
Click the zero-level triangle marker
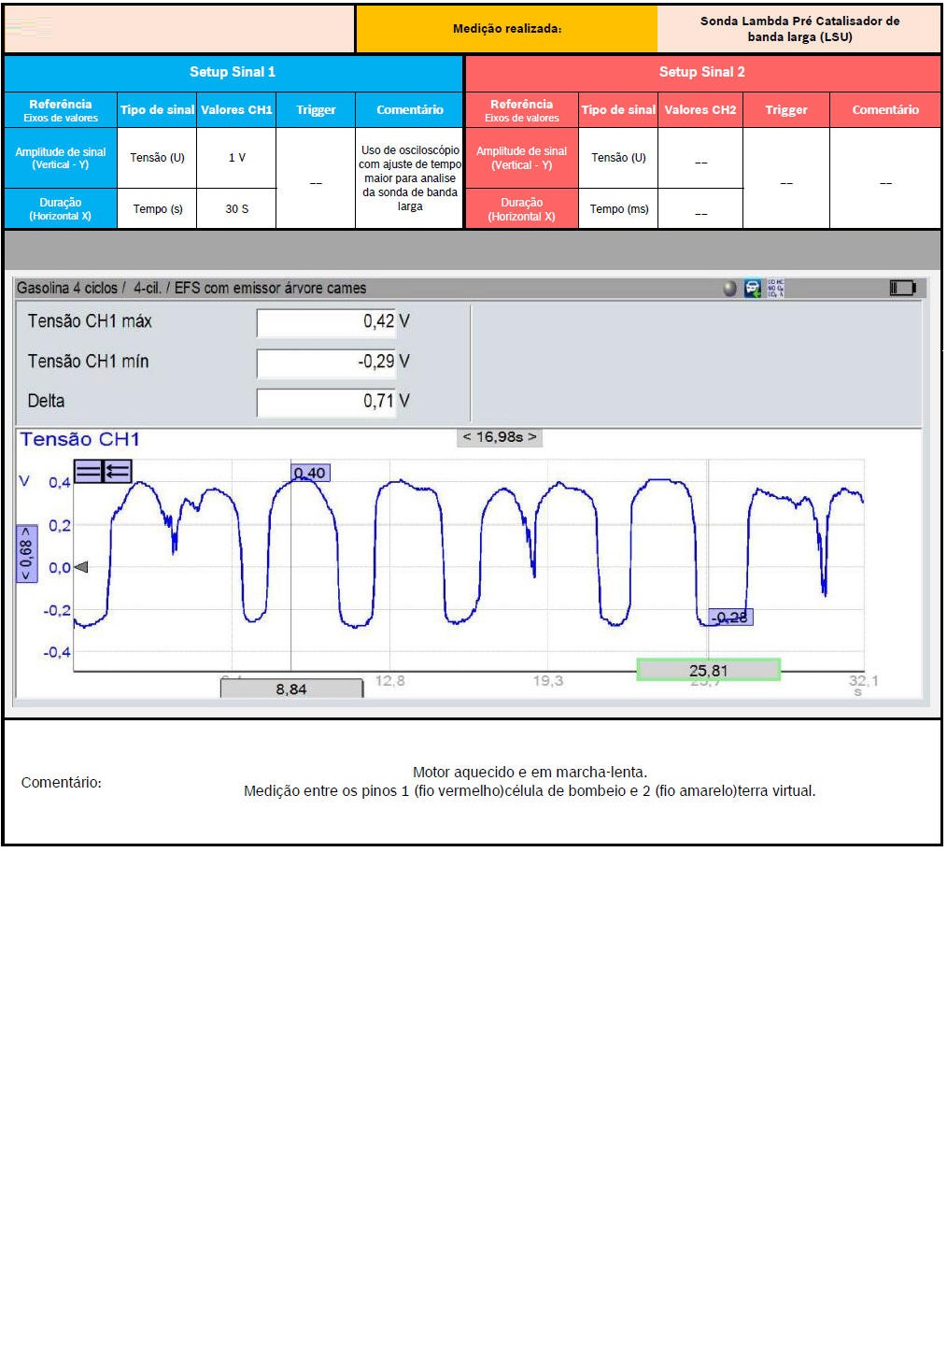(81, 567)
